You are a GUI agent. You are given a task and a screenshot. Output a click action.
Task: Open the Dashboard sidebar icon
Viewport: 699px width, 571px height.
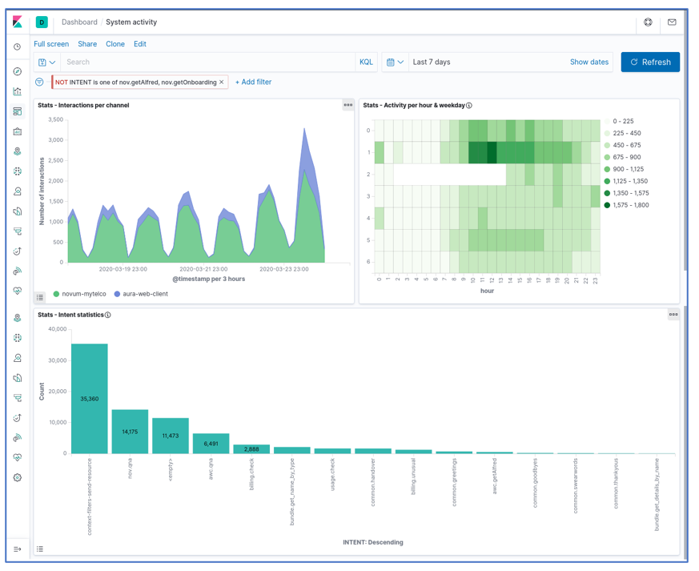(18, 111)
